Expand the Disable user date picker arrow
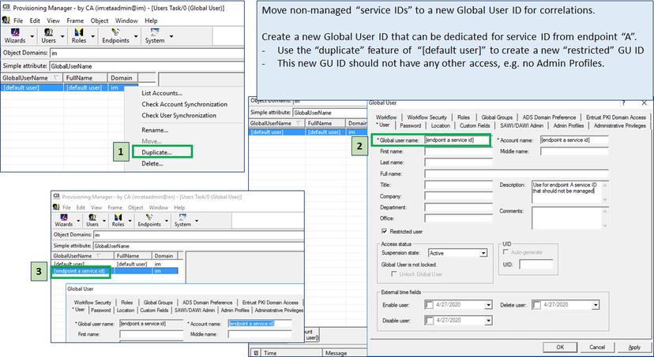This screenshot has height=357, width=654. tap(488, 321)
